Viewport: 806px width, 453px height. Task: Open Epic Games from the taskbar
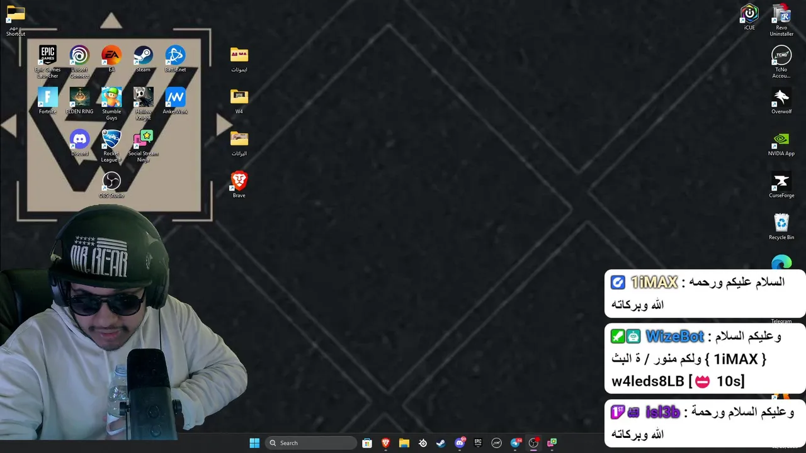click(x=478, y=443)
